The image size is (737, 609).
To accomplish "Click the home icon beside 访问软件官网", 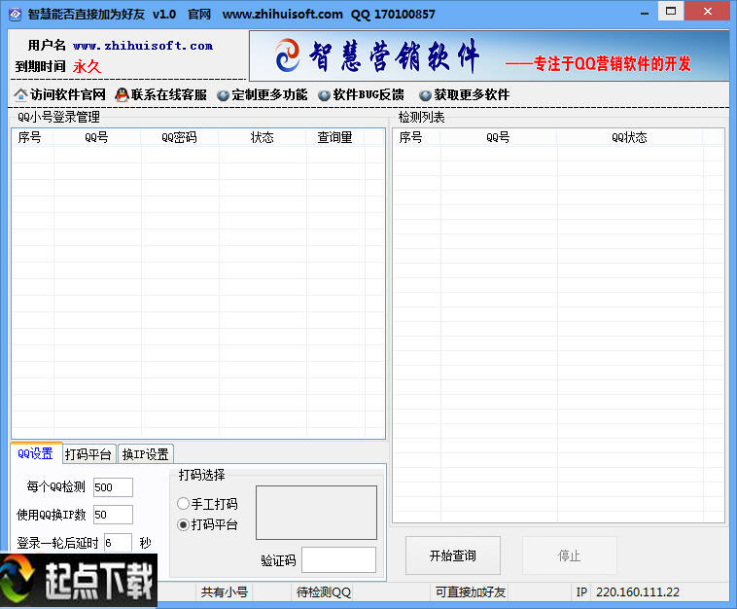I will [20, 95].
